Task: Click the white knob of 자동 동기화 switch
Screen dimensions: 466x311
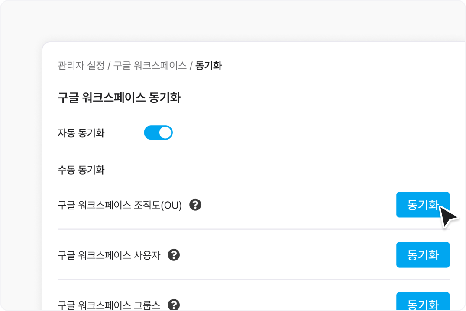Action: (x=165, y=133)
